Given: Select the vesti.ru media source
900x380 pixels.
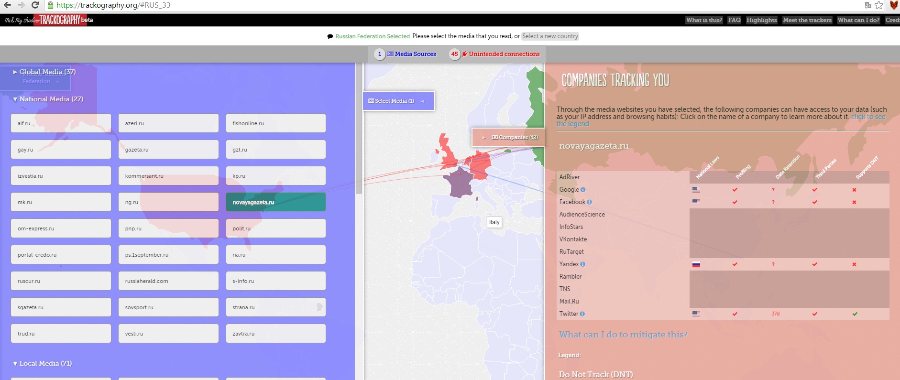Looking at the screenshot, I should pos(168,334).
